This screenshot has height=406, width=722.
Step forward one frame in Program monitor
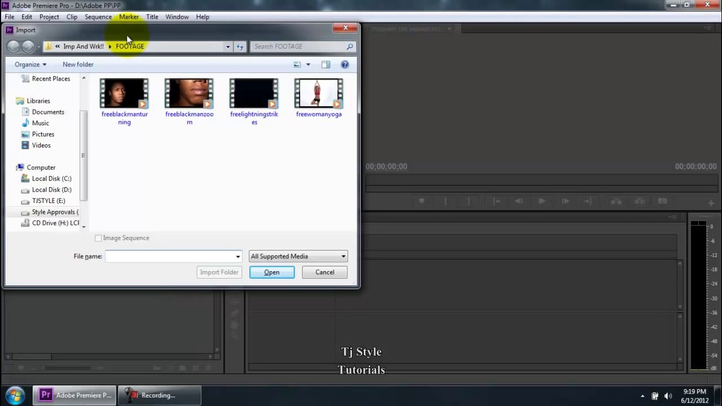565,201
